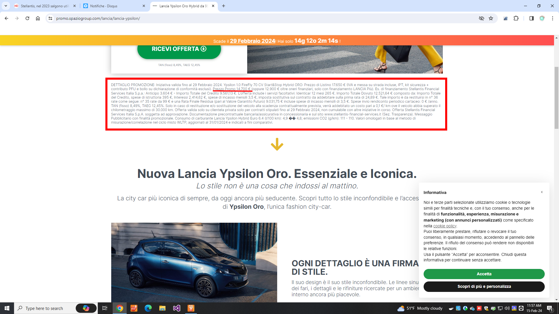Screen dimensions: 559x314
Task: Open Copilot from the search box
Action: pyautogui.click(x=86, y=308)
